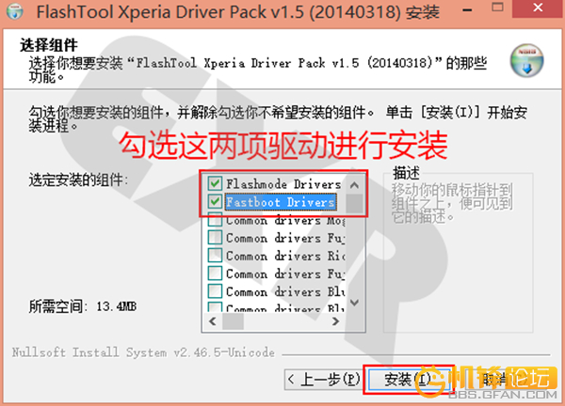Click the 选定安装的组件 label

click(x=78, y=180)
